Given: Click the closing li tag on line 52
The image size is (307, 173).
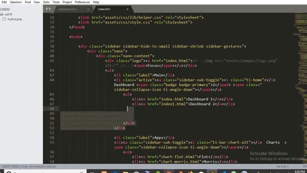Looking at the screenshot, I should point(119,128).
